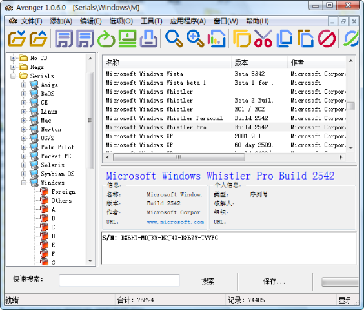Sort list by 名称 column header

pos(167,62)
